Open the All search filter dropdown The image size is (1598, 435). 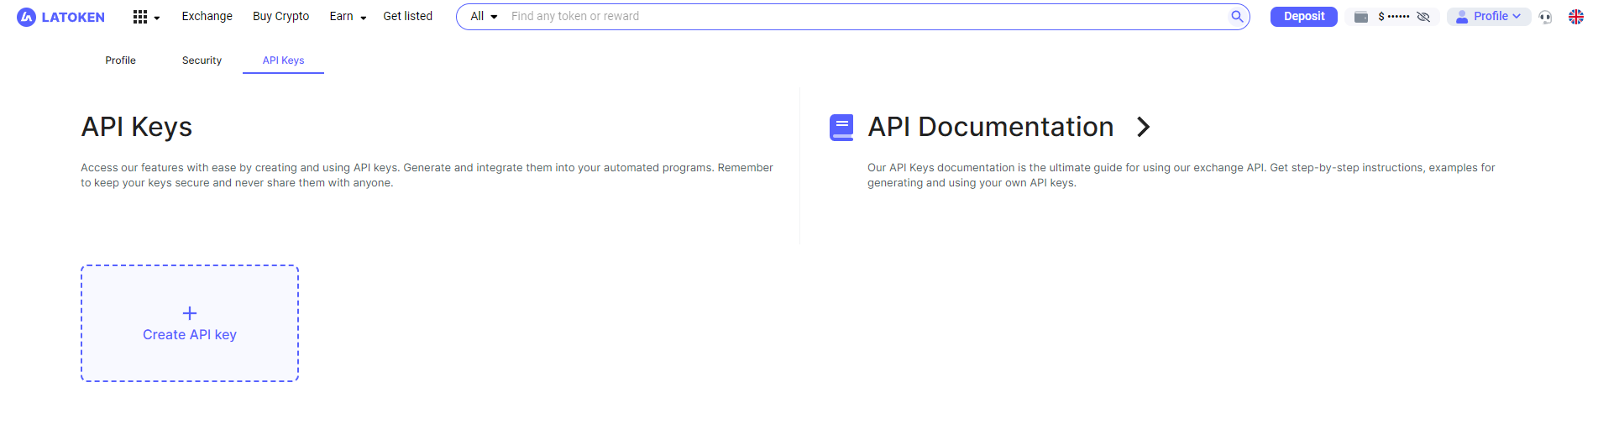[x=484, y=17]
